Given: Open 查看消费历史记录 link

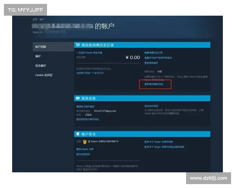Looking at the screenshot, I should [153, 53].
